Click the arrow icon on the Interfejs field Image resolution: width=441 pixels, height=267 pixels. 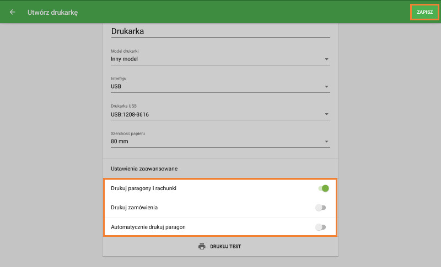tap(326, 87)
